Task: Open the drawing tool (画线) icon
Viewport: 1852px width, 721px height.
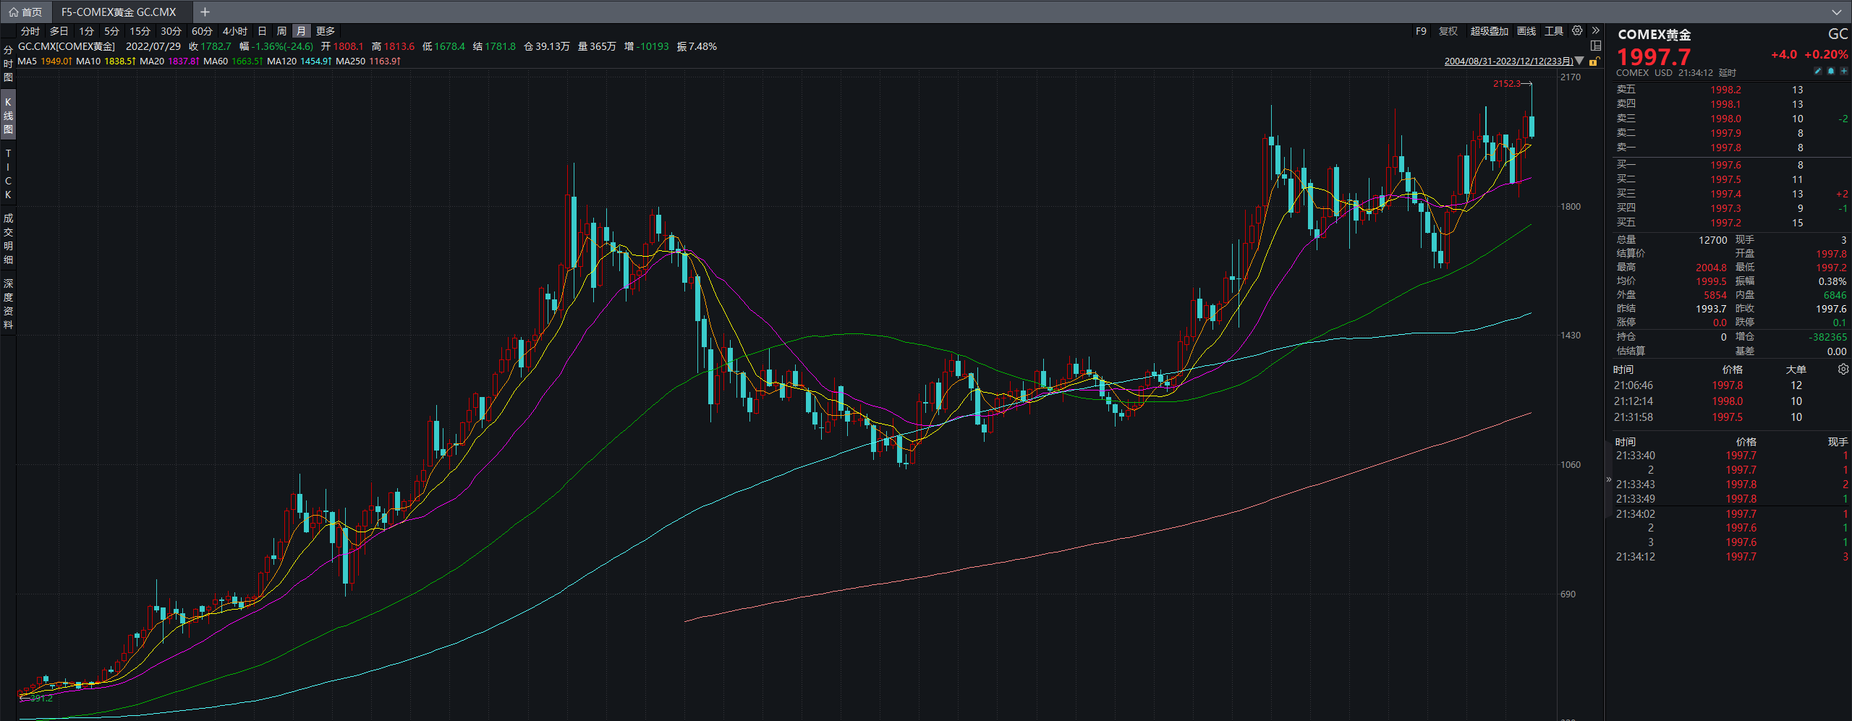Action: (x=1526, y=31)
